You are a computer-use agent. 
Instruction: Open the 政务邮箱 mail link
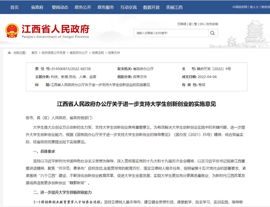point(212,24)
